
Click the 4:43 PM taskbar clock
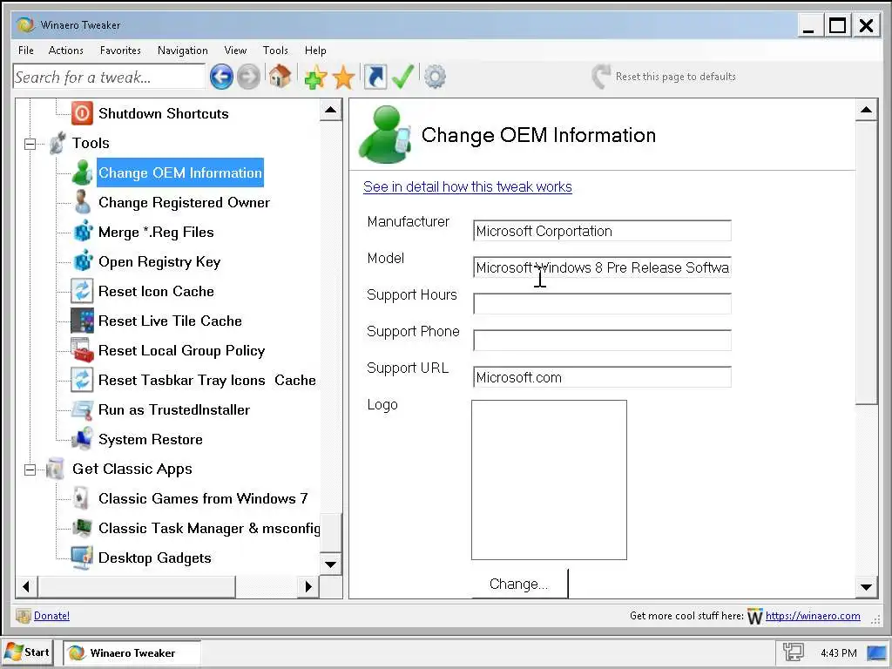(x=839, y=653)
